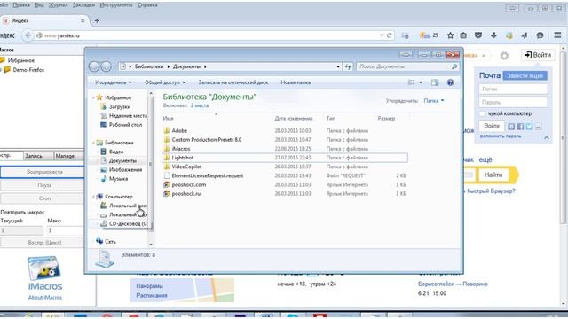568x319 pixels.
Task: Click the 2 места link
Action: pyautogui.click(x=199, y=105)
